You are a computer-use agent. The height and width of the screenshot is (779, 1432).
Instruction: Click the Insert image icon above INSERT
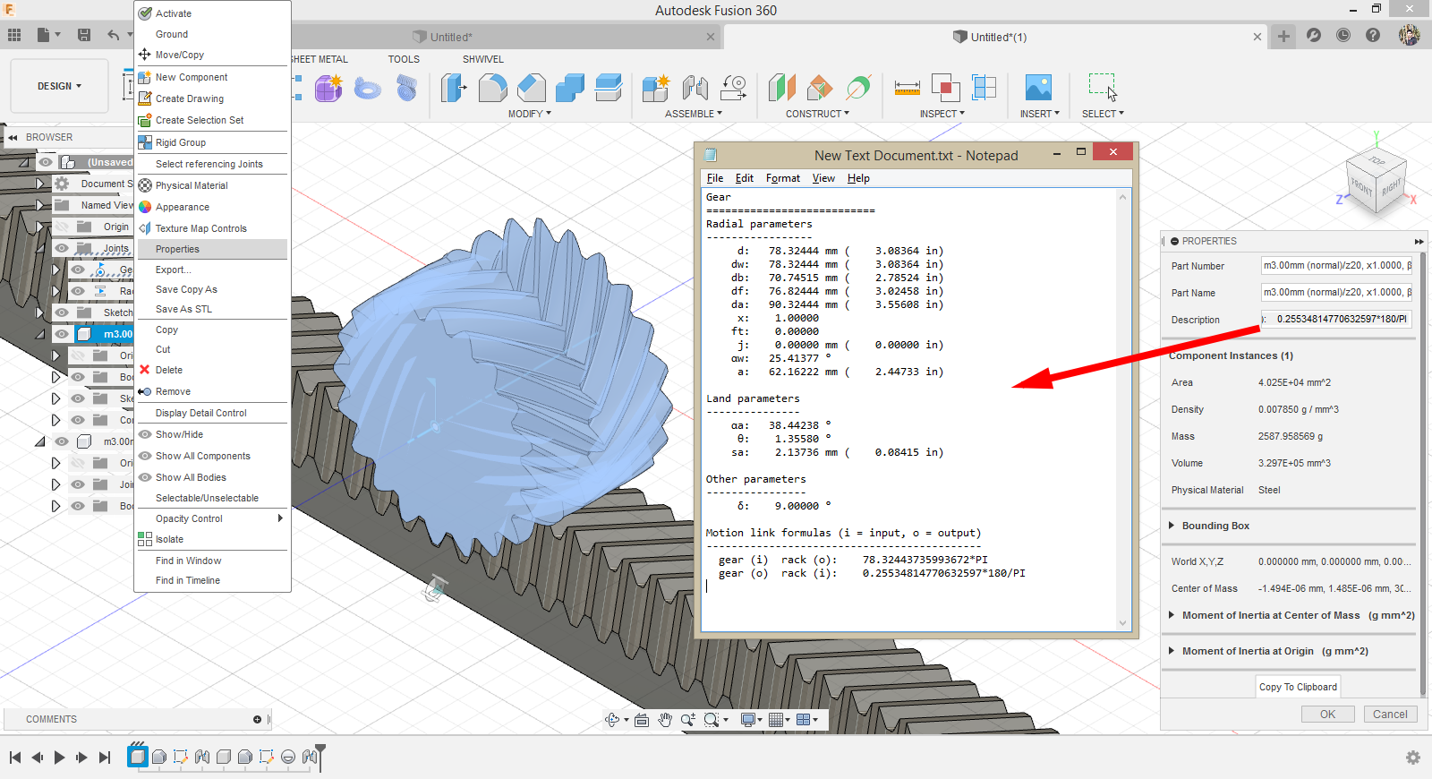tap(1038, 88)
